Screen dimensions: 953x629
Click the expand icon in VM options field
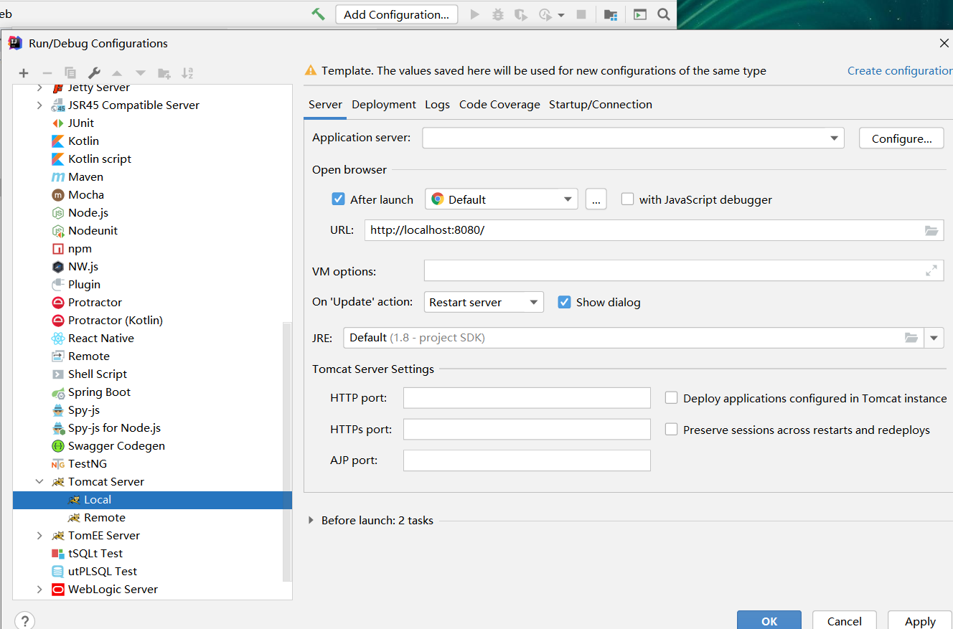click(x=931, y=271)
